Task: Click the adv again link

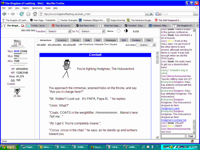Action: pos(42,45)
